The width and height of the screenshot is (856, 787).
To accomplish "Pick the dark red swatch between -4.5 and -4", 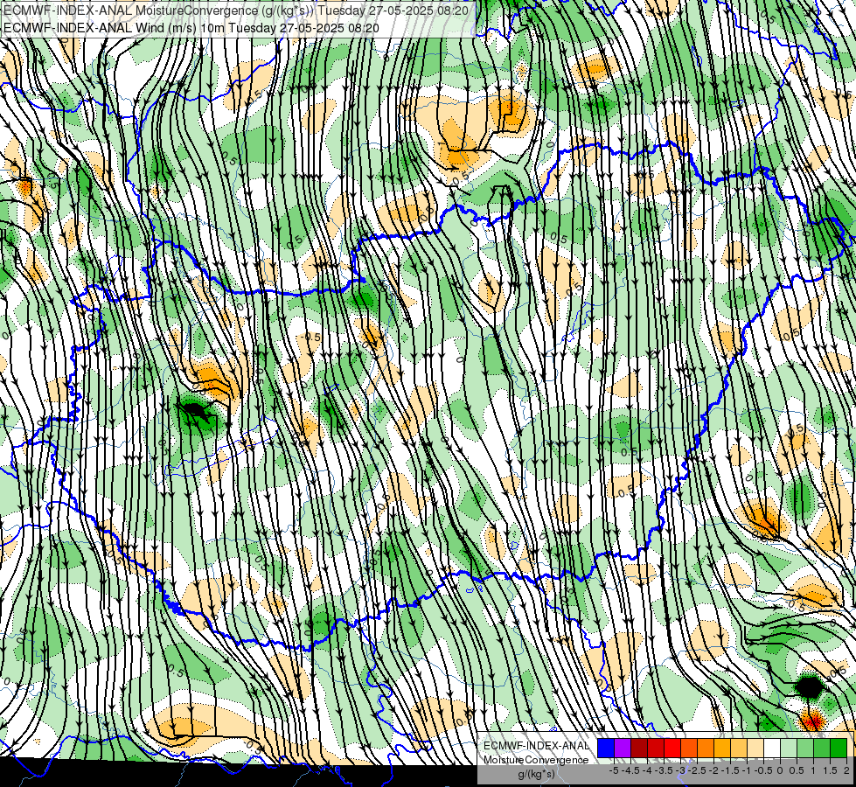I will [x=639, y=748].
